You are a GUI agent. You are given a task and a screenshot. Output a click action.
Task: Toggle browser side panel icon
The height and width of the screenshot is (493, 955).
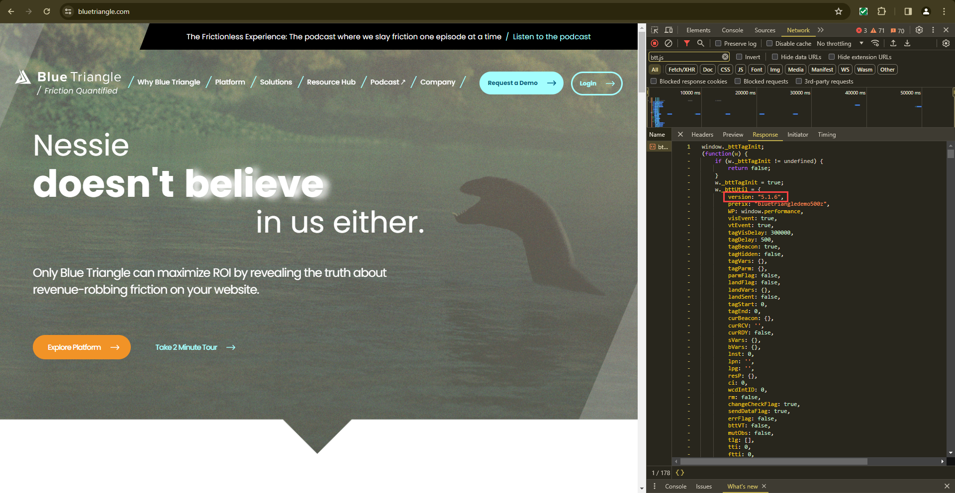(x=908, y=11)
